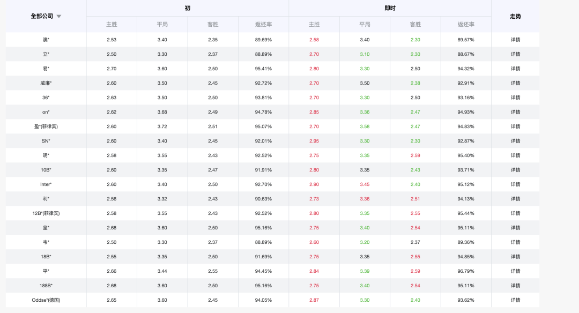Click the green live draw odds 3.10 for 立*
579x313 pixels.
tap(365, 54)
